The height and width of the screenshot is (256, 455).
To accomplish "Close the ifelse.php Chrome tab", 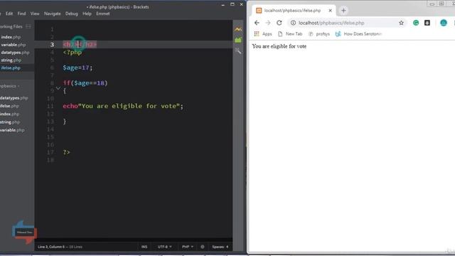I will coord(330,11).
